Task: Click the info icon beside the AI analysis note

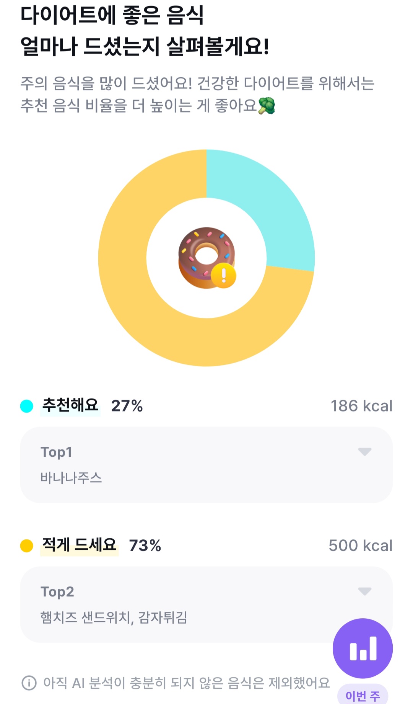Action: click(29, 683)
